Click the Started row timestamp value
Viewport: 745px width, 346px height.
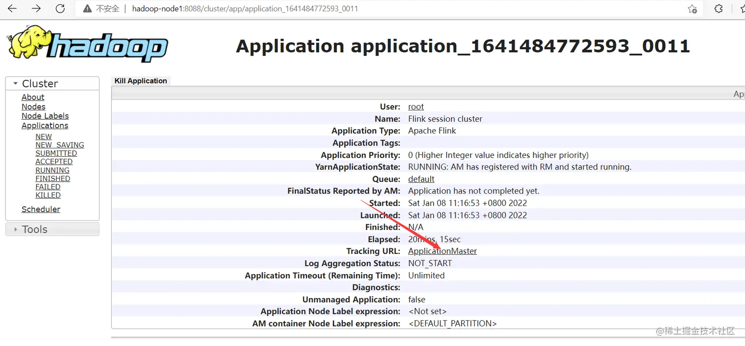point(468,203)
